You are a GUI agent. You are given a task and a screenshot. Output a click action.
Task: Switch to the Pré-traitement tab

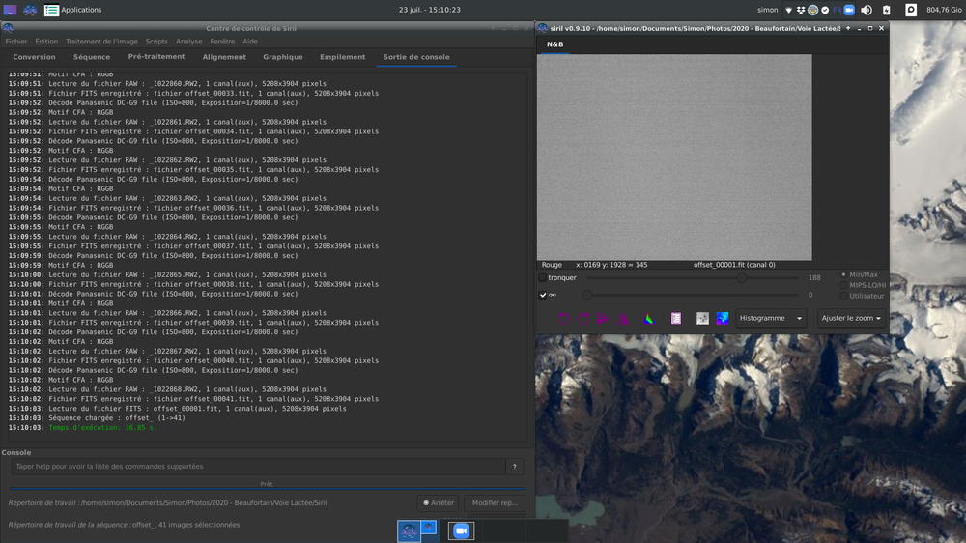[x=156, y=57]
